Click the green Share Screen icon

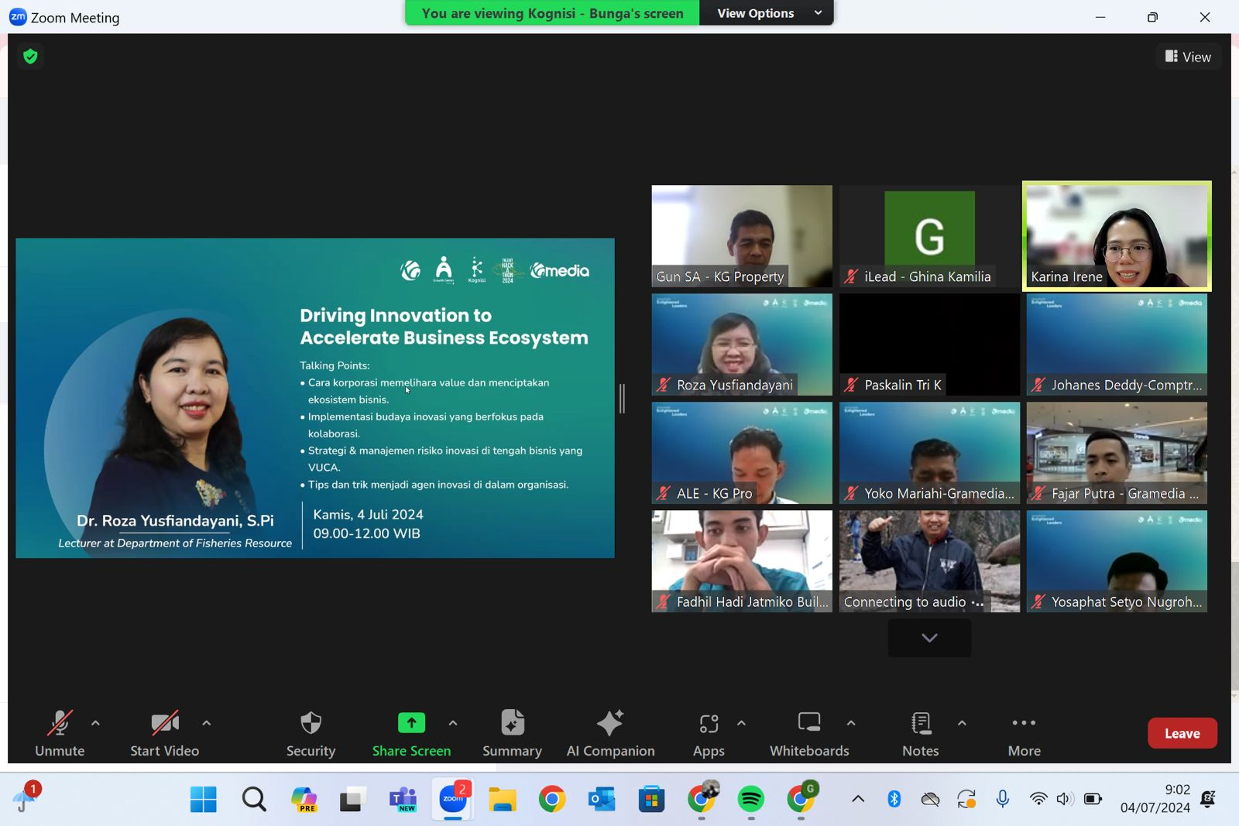tap(411, 723)
